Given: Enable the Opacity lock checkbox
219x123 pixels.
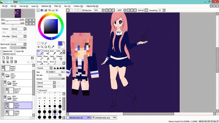Looking at the screenshot, I should 2,51.
